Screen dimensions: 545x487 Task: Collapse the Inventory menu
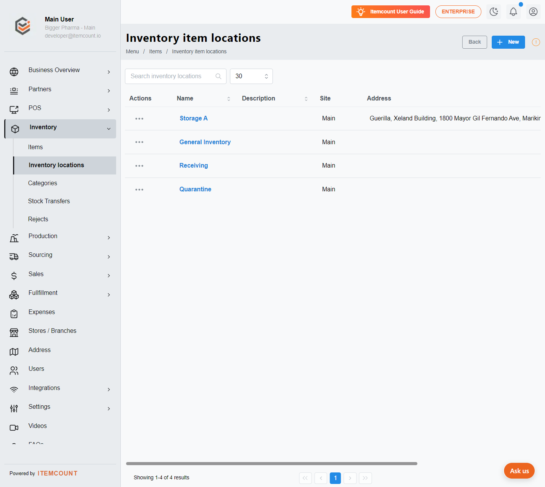click(60, 129)
